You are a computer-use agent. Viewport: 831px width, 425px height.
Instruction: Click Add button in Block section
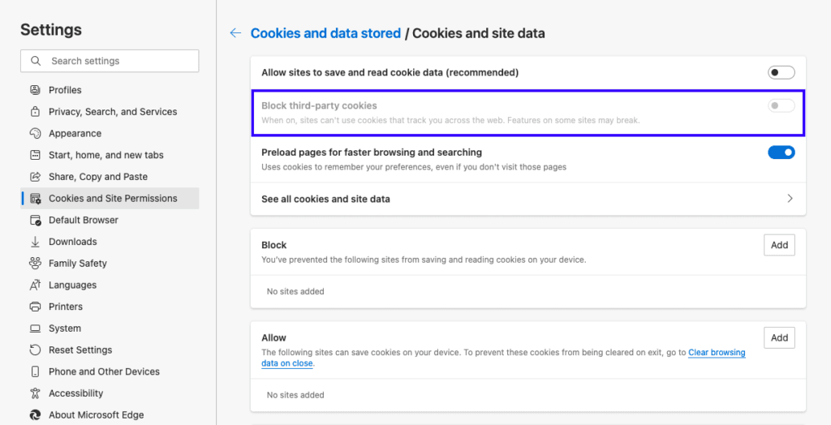click(x=779, y=246)
